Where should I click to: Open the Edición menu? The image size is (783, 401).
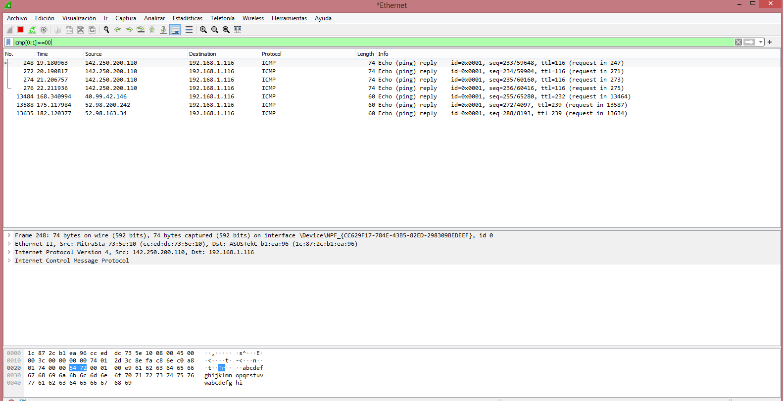(45, 18)
